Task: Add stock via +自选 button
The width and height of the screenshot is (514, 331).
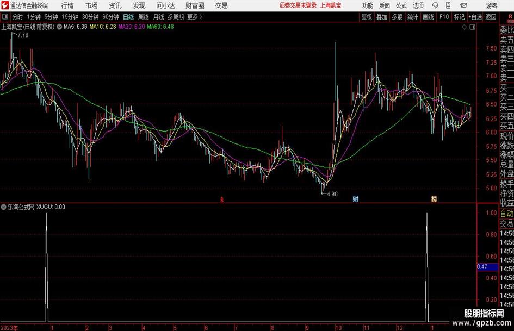Action: [x=475, y=17]
